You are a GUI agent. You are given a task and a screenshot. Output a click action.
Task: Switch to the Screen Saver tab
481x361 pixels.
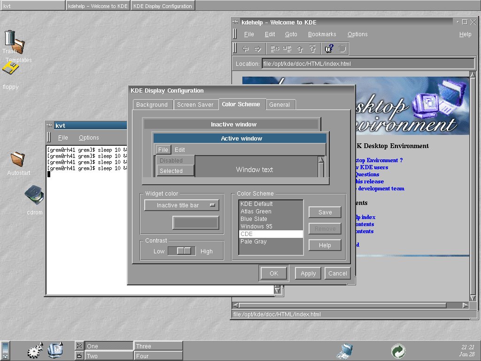(x=195, y=105)
